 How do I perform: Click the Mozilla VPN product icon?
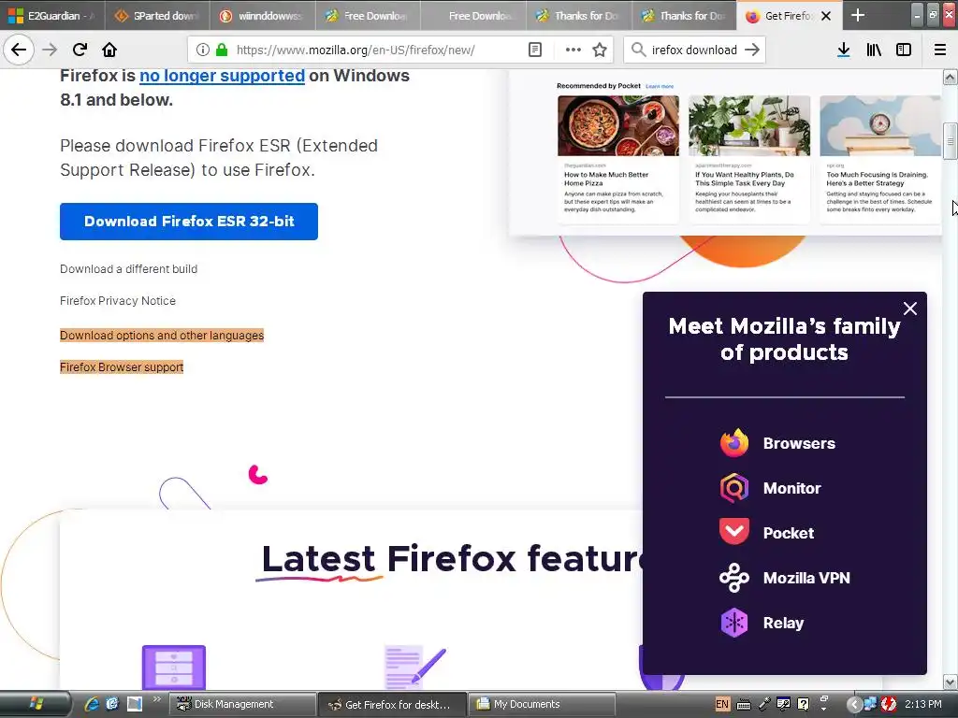[733, 578]
